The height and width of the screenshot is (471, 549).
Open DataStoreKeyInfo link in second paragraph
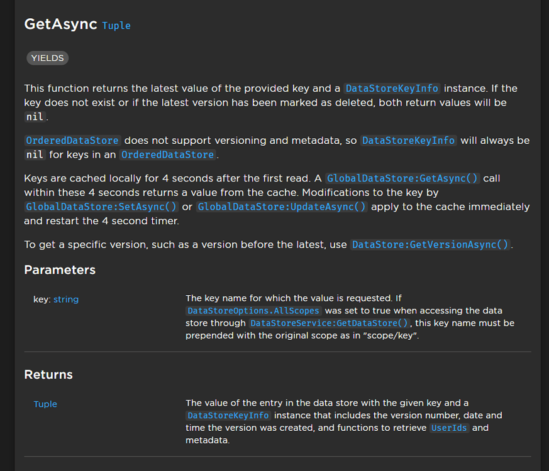point(408,141)
